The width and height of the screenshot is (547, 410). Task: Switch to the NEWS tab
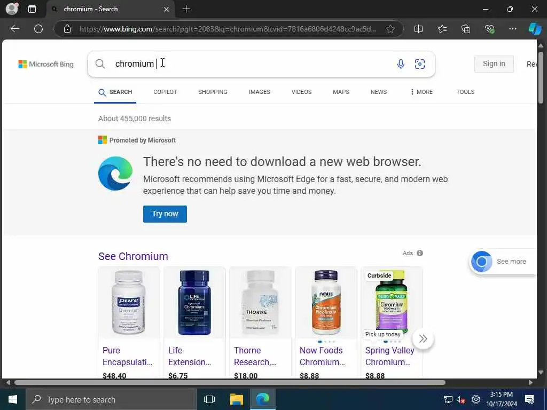(x=379, y=92)
